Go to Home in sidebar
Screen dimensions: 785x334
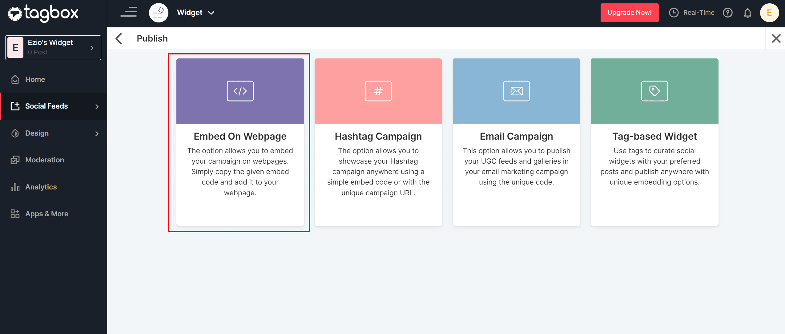[35, 79]
